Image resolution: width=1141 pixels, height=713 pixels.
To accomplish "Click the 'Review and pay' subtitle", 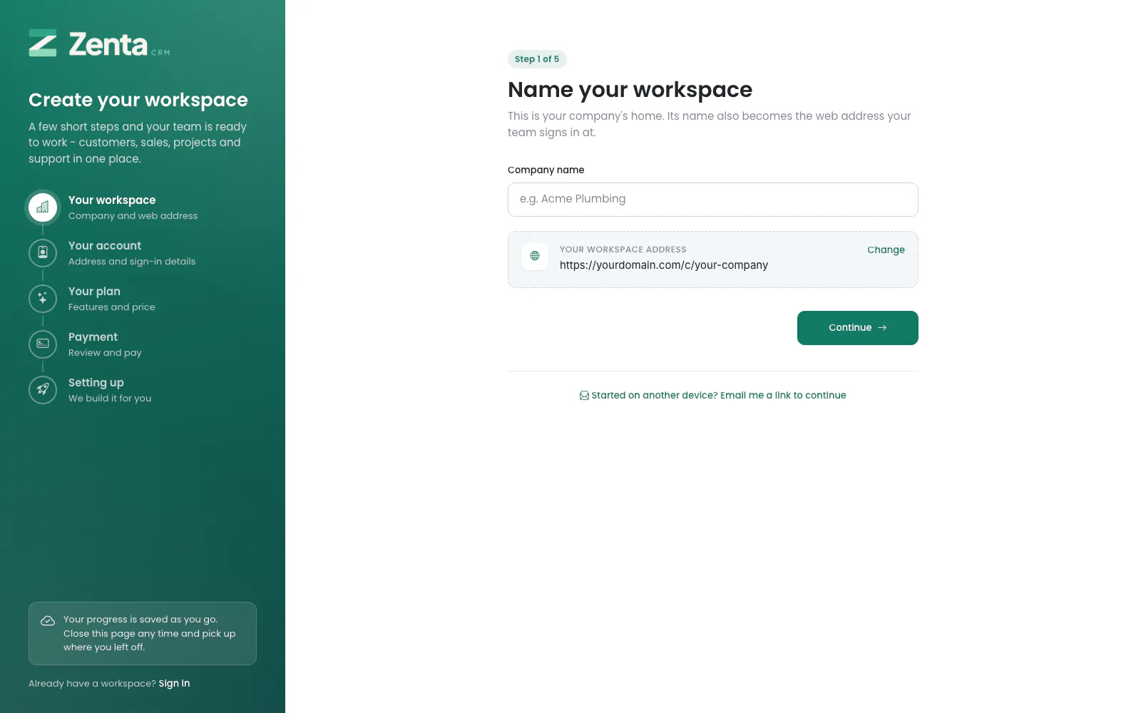I will [105, 353].
